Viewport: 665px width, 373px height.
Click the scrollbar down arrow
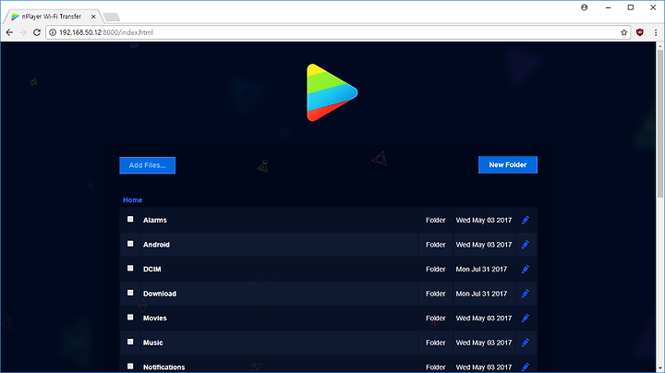point(659,368)
